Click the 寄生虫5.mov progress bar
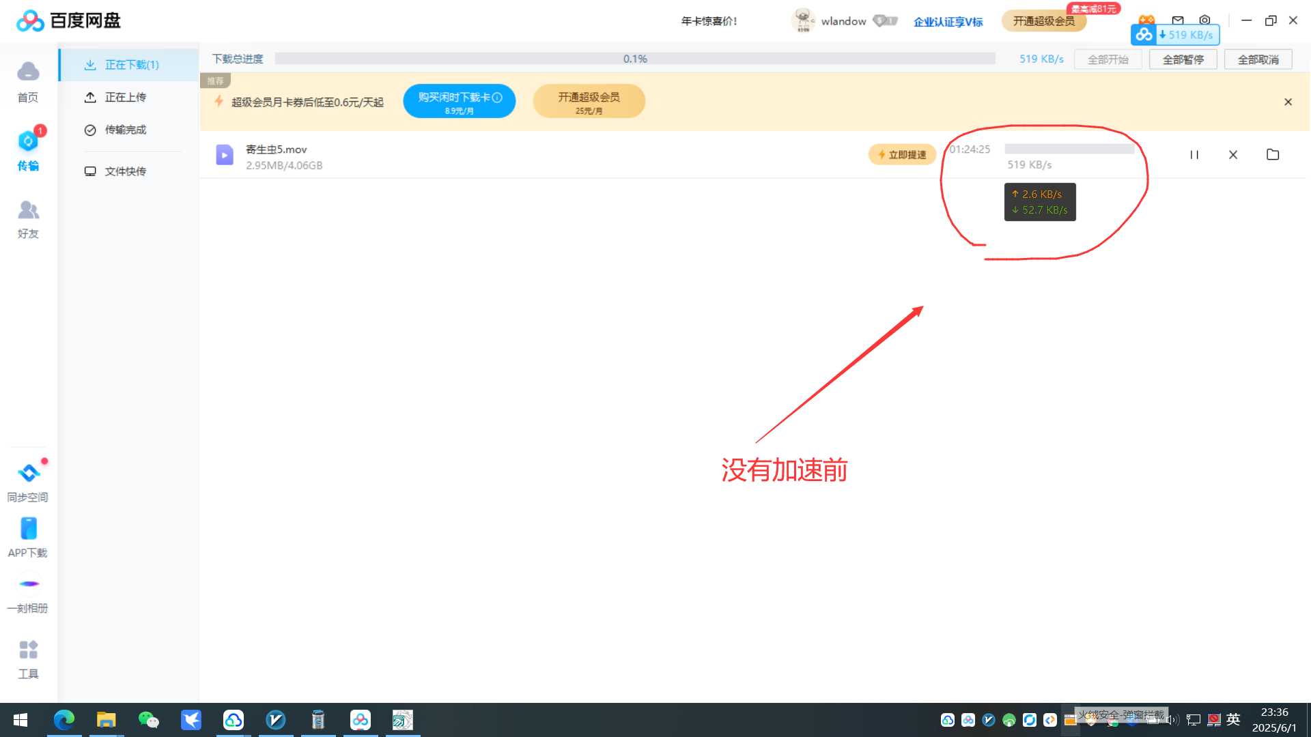 1069,149
